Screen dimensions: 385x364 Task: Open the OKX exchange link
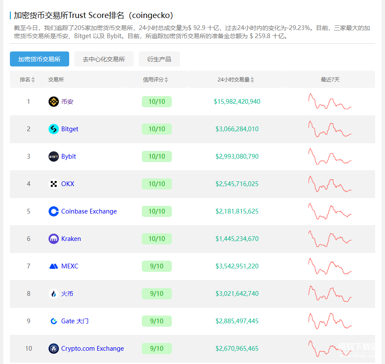click(x=67, y=184)
